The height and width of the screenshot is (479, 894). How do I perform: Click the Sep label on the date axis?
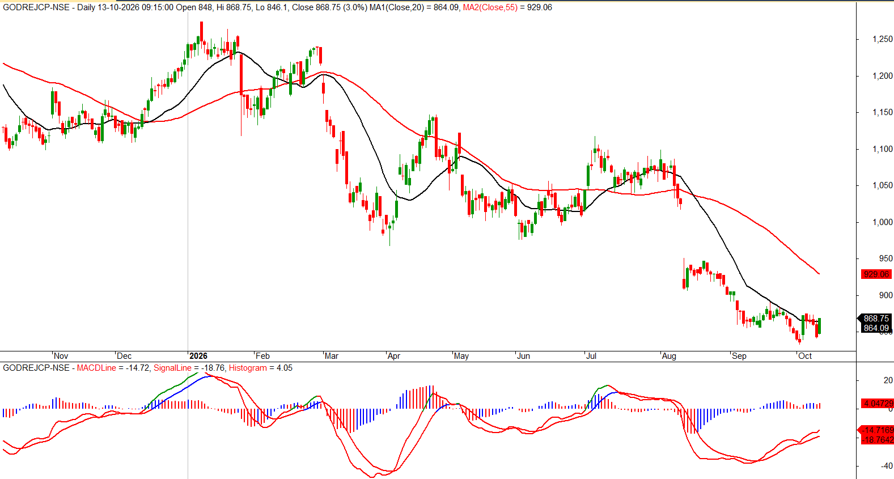coord(739,356)
